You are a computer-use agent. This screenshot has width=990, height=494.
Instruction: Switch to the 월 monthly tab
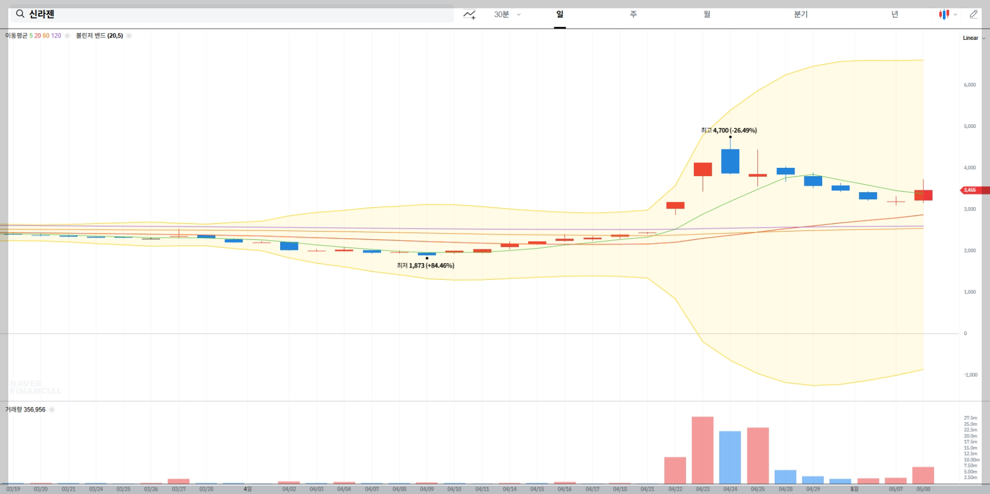(x=707, y=14)
